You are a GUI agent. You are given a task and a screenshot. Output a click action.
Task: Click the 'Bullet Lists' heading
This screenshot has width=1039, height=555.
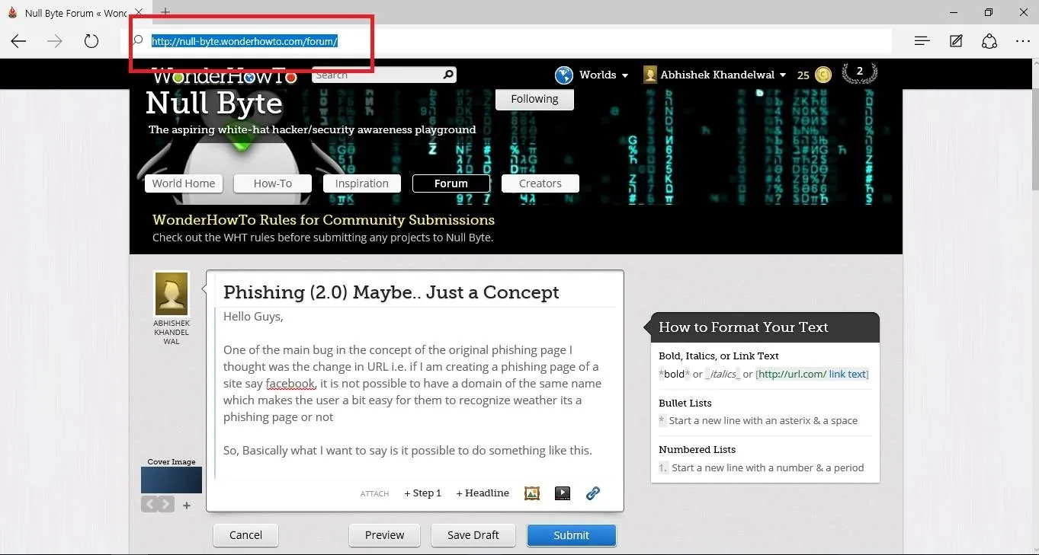(x=685, y=403)
